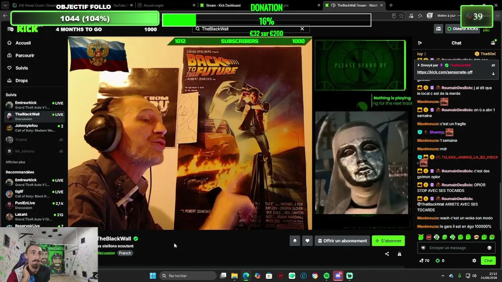Click the Obtenir KICKs button
This screenshot has height=282, width=502.
coord(463,29)
